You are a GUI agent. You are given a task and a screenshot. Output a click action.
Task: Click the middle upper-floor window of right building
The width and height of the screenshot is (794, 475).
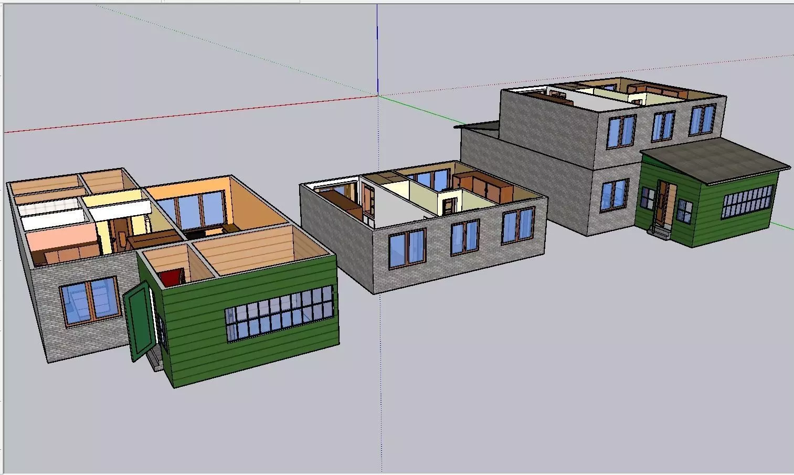pos(663,125)
